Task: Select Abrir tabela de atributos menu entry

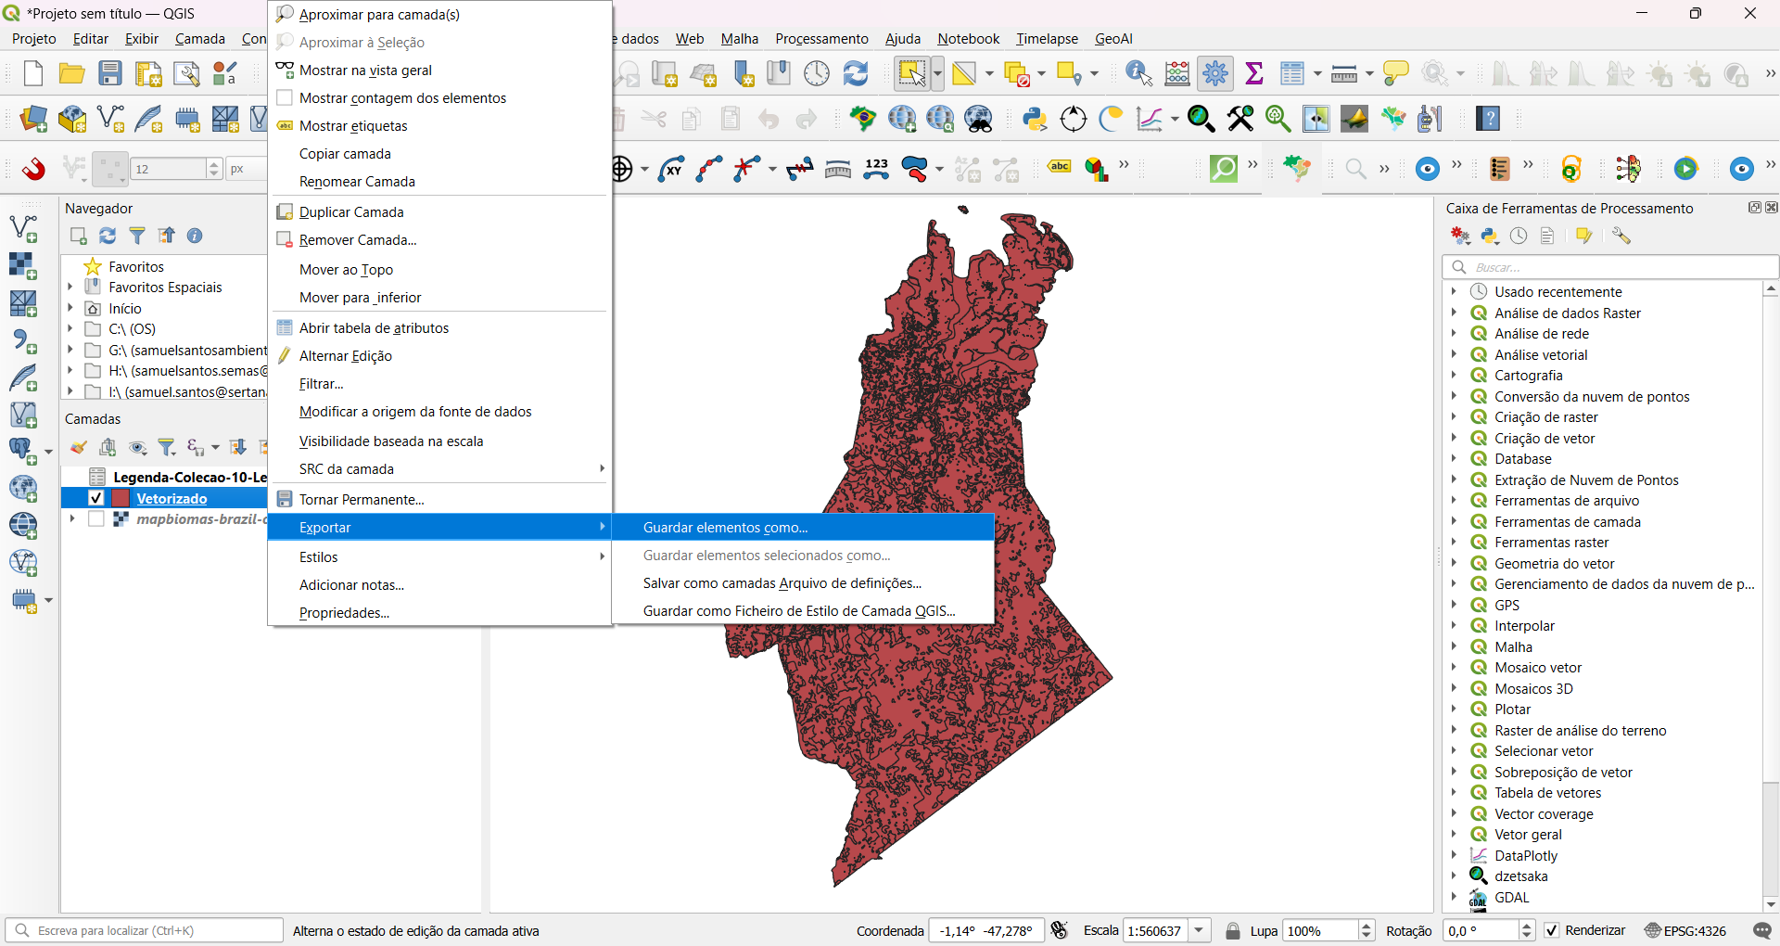Action: point(374,327)
